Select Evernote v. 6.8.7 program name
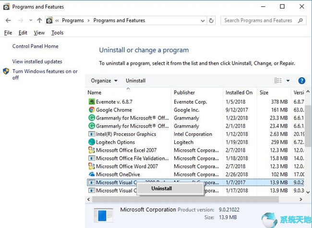This screenshot has height=228, width=312. click(114, 102)
